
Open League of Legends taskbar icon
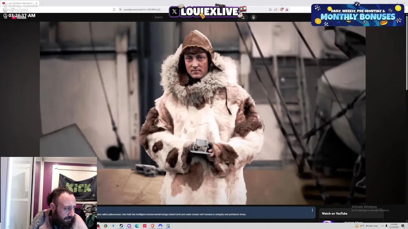pos(106,226)
